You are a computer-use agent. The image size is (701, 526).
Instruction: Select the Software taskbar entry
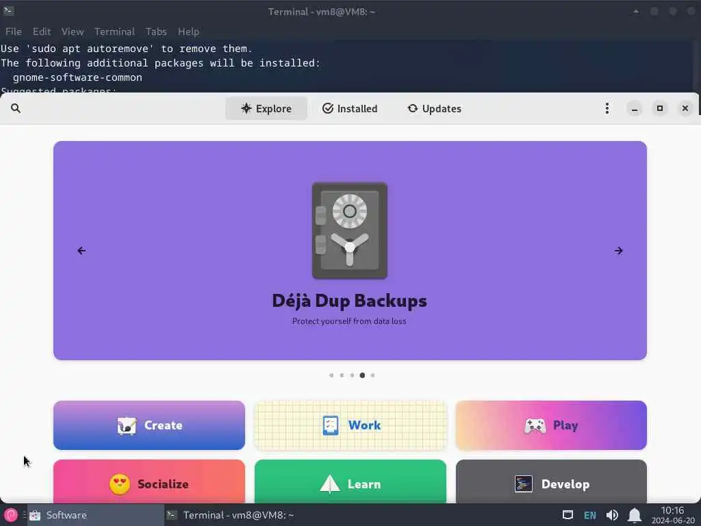(96, 515)
